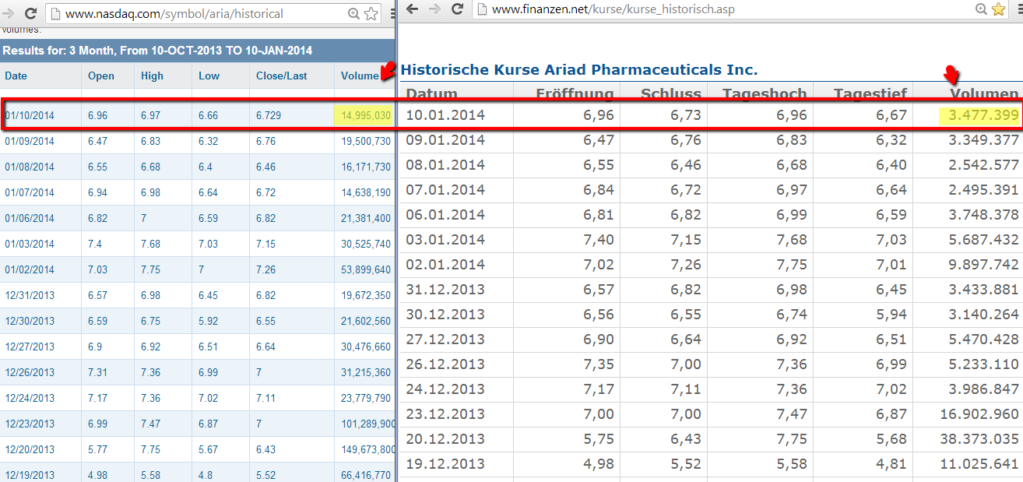Select date cell 09.01.2014
The width and height of the screenshot is (1023, 482).
point(445,140)
